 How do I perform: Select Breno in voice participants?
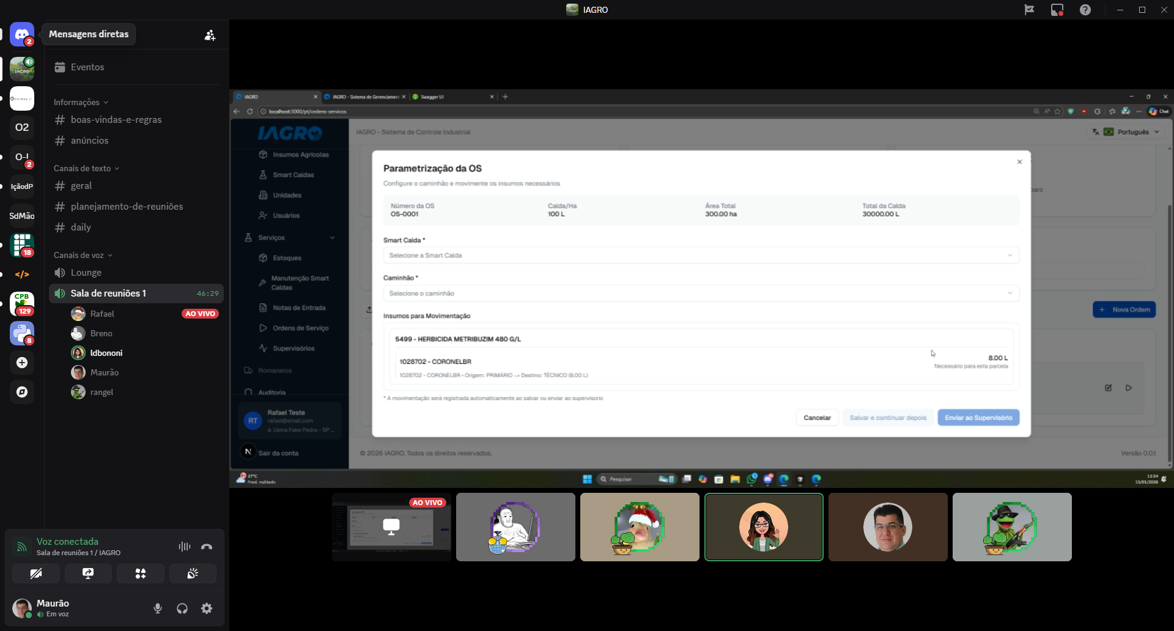click(144, 333)
